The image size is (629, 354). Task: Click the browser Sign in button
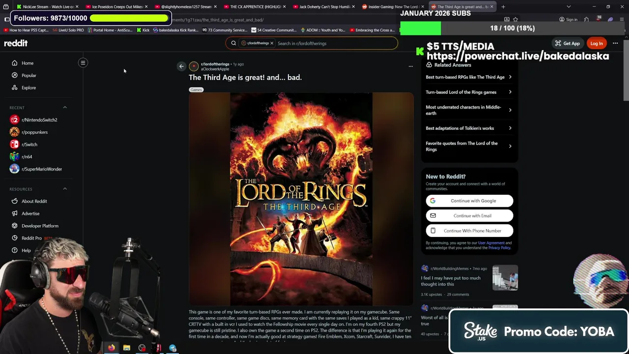tap(569, 20)
